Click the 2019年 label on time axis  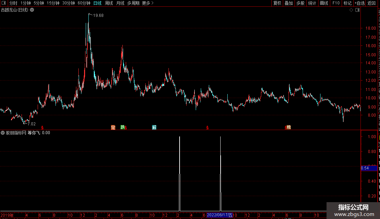pyautogui.click(x=7, y=215)
